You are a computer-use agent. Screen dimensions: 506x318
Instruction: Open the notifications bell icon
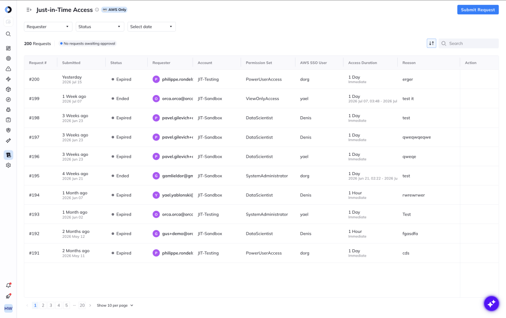[8, 285]
